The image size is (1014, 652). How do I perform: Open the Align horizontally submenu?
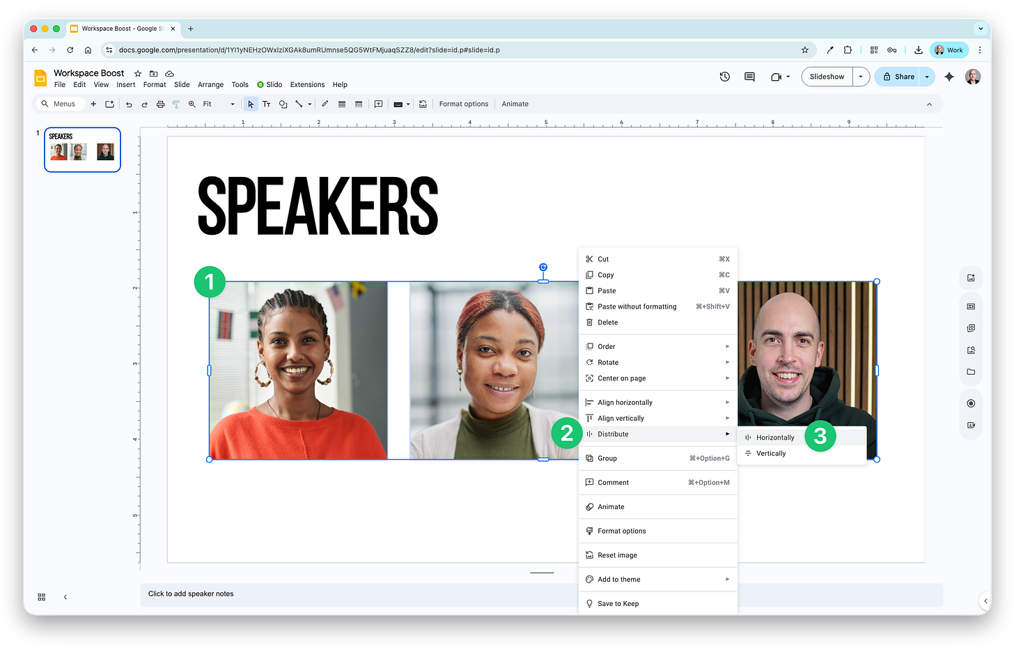click(x=658, y=403)
